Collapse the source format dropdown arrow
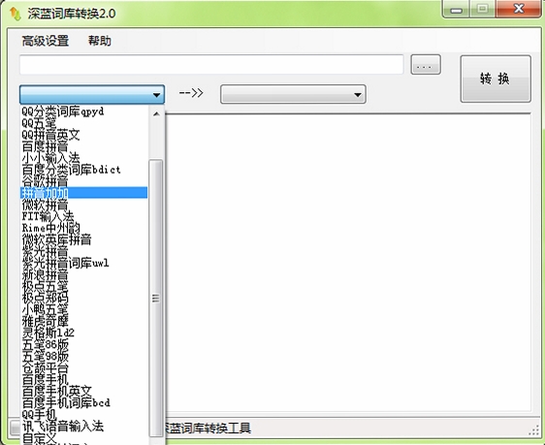 click(x=156, y=94)
